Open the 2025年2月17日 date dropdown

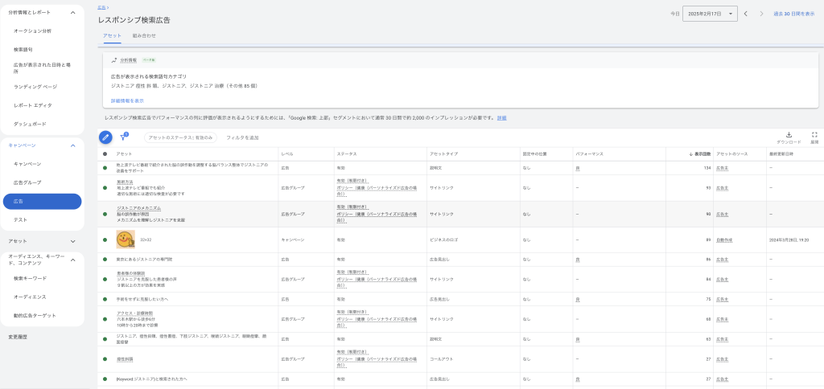(710, 14)
